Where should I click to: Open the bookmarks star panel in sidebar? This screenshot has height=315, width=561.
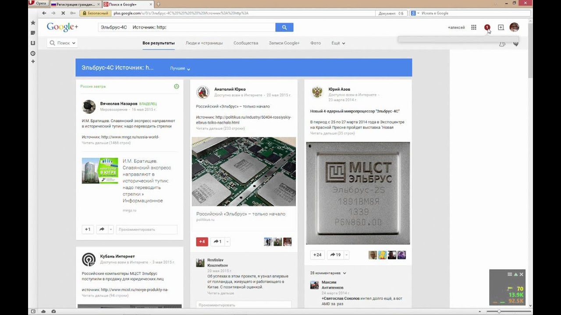pos(33,22)
